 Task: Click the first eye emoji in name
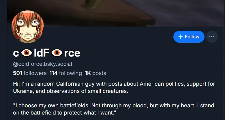(x=27, y=53)
